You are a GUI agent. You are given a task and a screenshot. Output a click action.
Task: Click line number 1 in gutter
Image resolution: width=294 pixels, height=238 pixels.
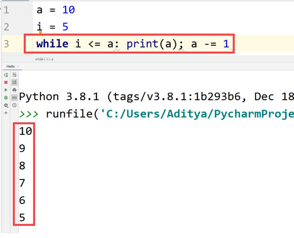pyautogui.click(x=6, y=10)
